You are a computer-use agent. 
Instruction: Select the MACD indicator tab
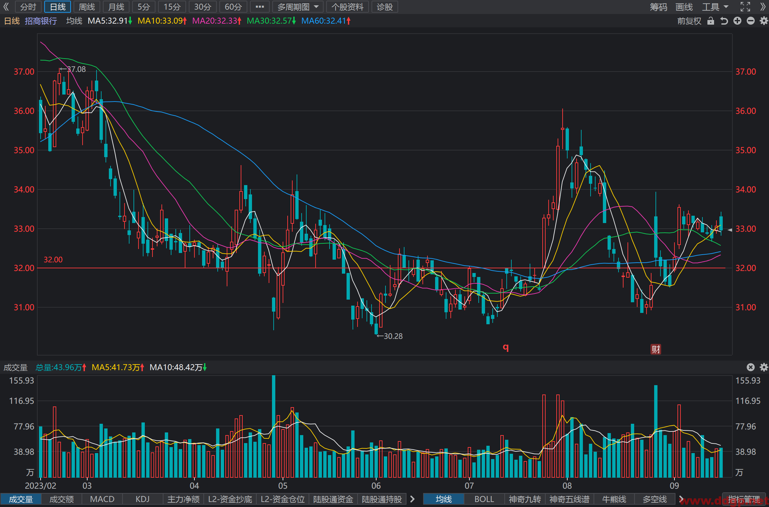(x=102, y=499)
